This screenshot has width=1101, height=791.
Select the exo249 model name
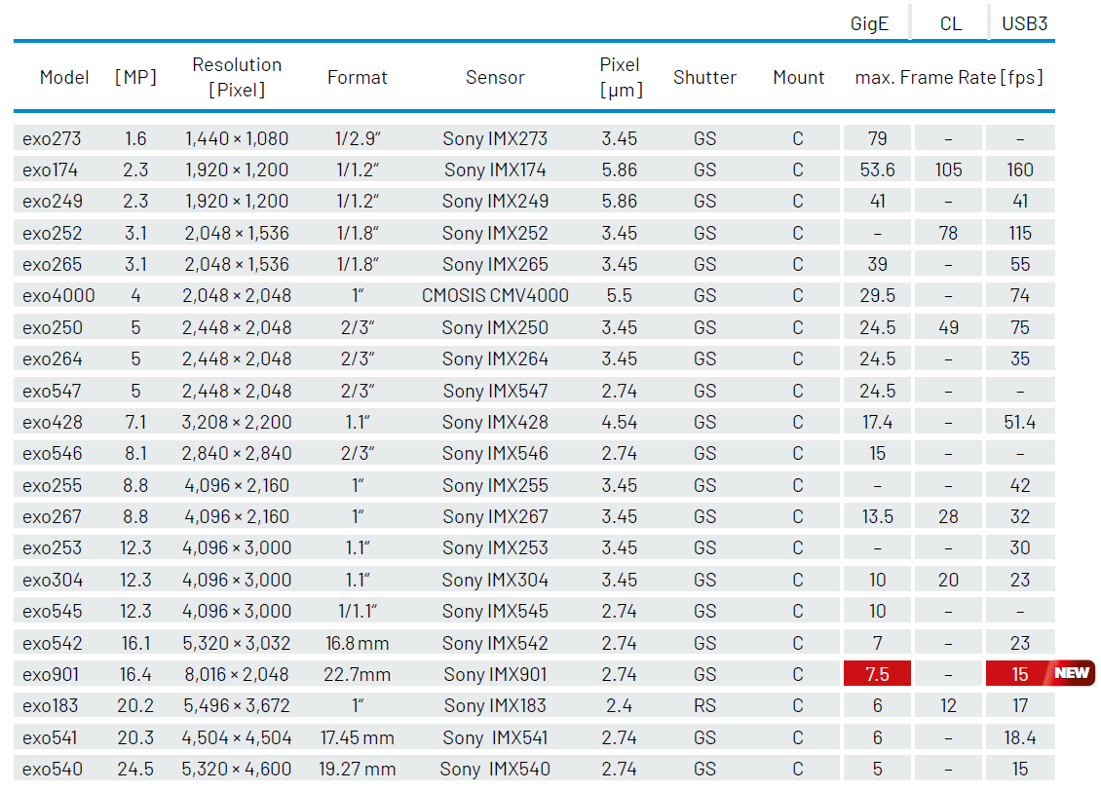(53, 202)
